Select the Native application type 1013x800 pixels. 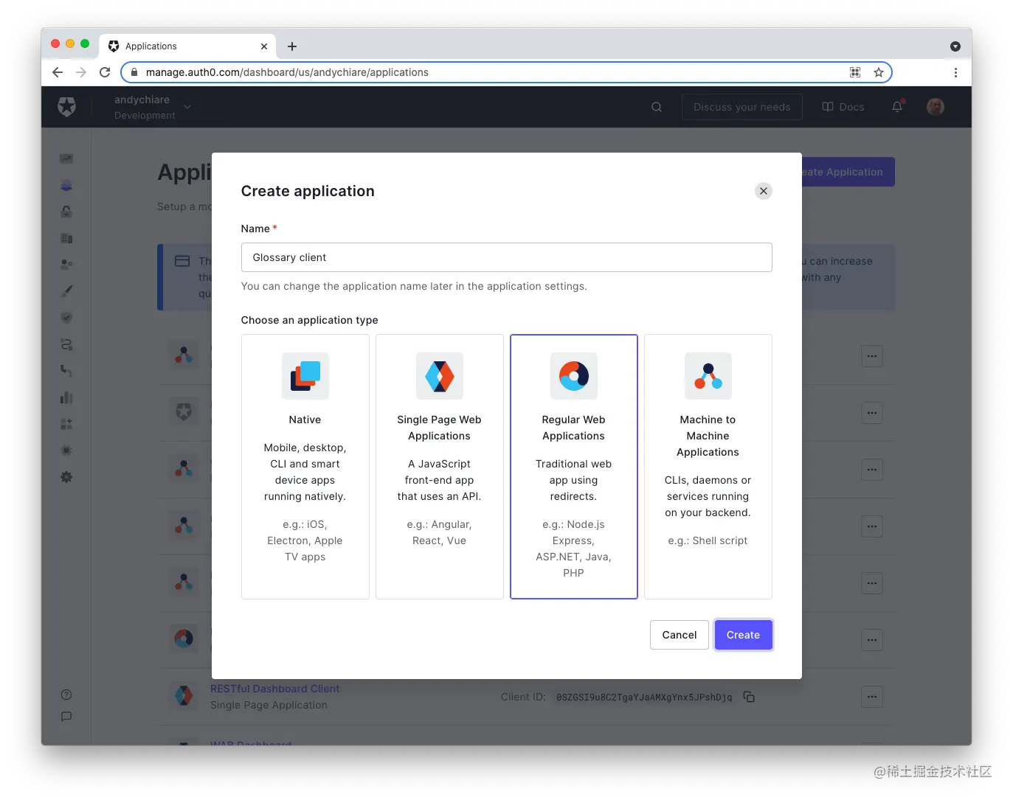(305, 467)
